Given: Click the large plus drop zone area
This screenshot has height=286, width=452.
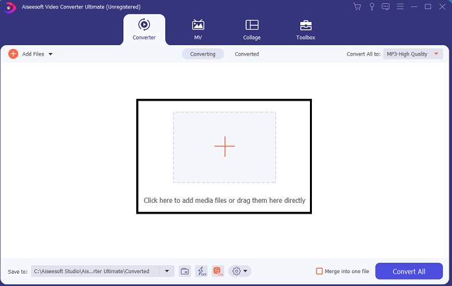Looking at the screenshot, I should click(224, 147).
